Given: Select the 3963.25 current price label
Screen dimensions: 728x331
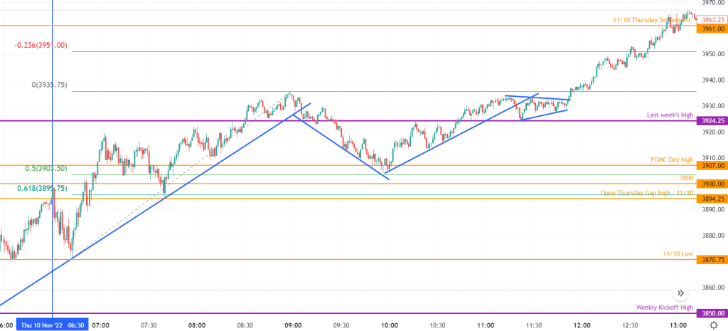Looking at the screenshot, I should 712,19.
